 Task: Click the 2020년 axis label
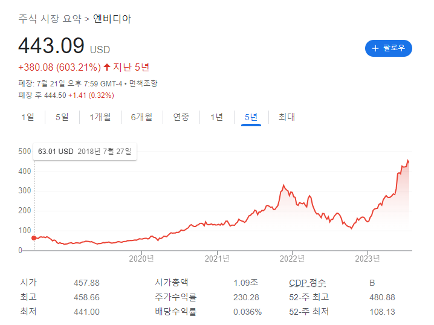[141, 259]
